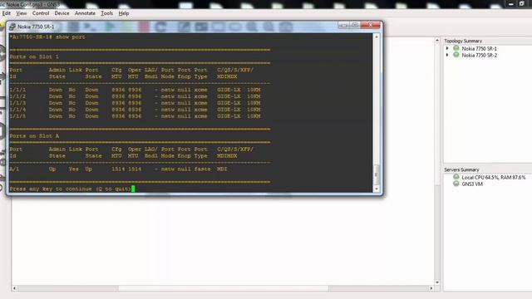Click port 1/1/2 row in terminal

click(x=135, y=96)
